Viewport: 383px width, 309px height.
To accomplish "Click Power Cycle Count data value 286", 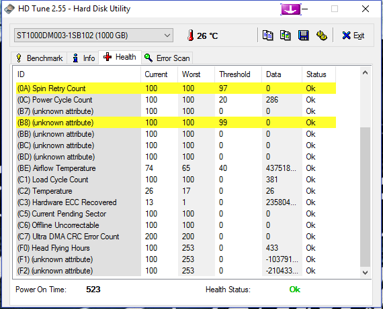I will point(272,100).
